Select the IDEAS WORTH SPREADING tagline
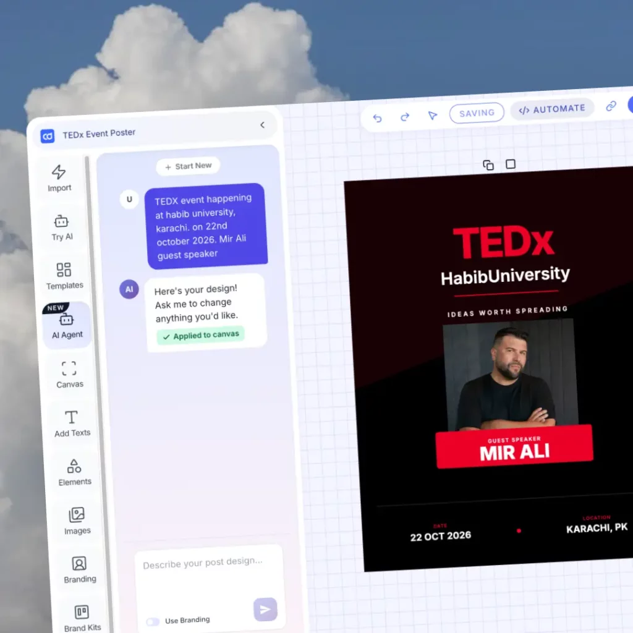 (x=508, y=312)
